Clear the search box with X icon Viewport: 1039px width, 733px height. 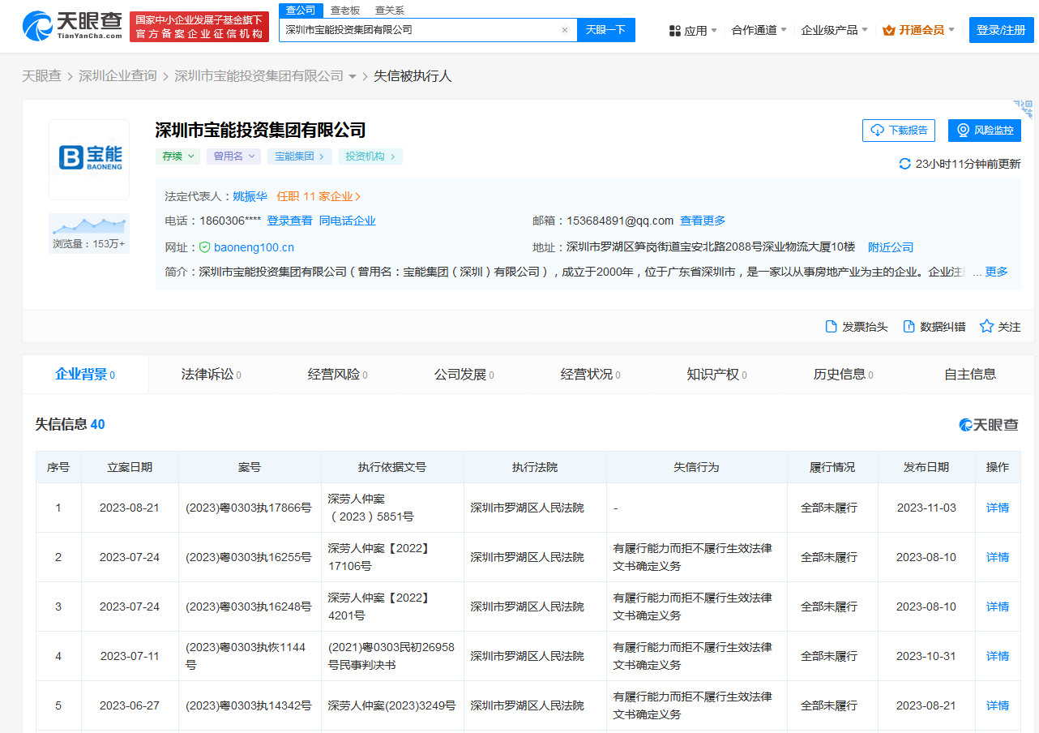point(565,30)
